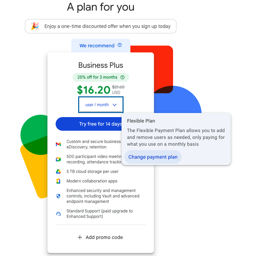Click the security shield icon

(58, 196)
